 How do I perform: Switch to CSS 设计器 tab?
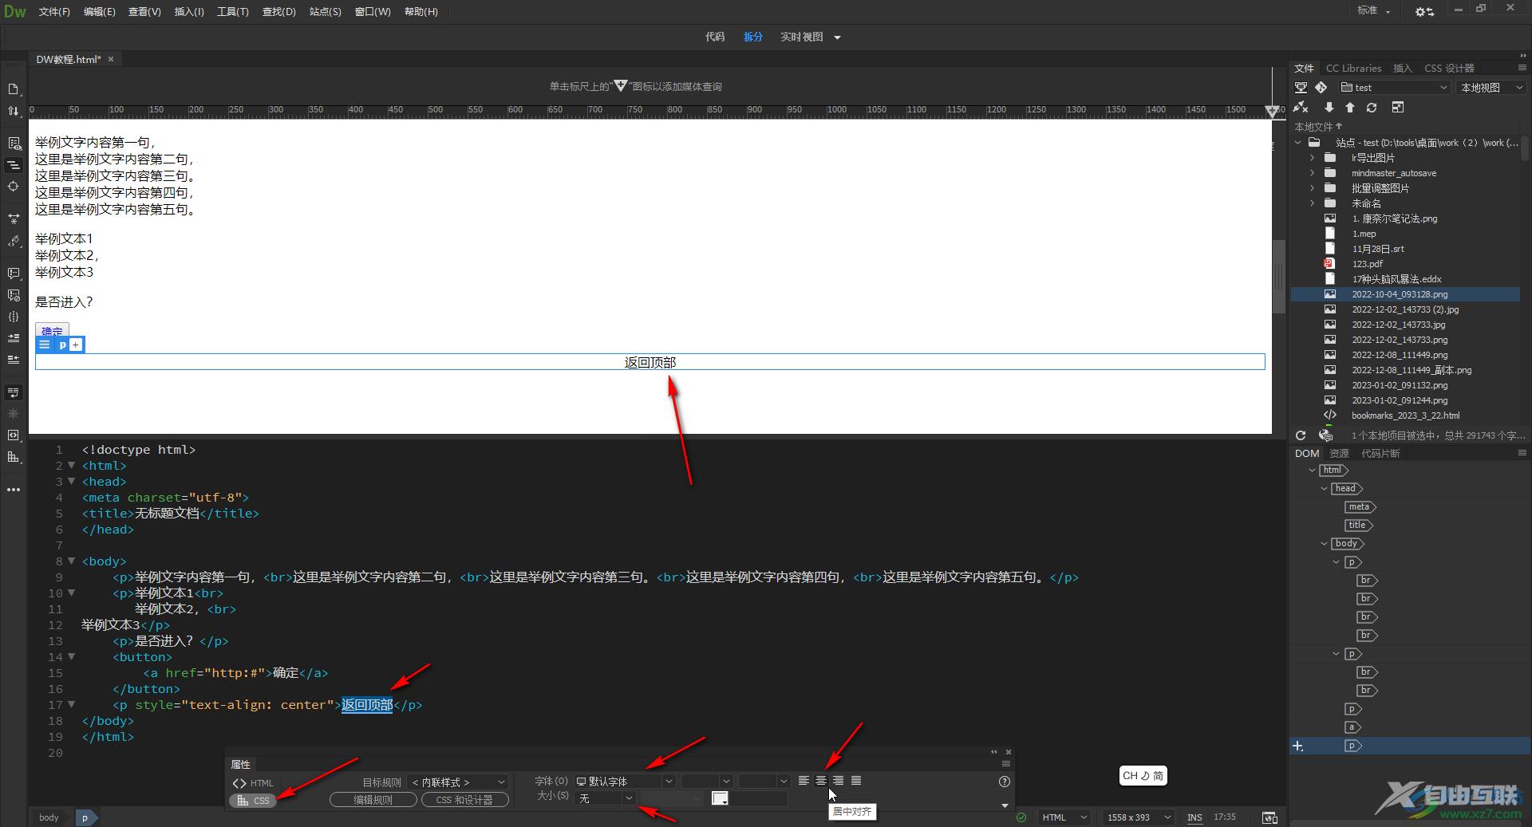coord(1449,69)
